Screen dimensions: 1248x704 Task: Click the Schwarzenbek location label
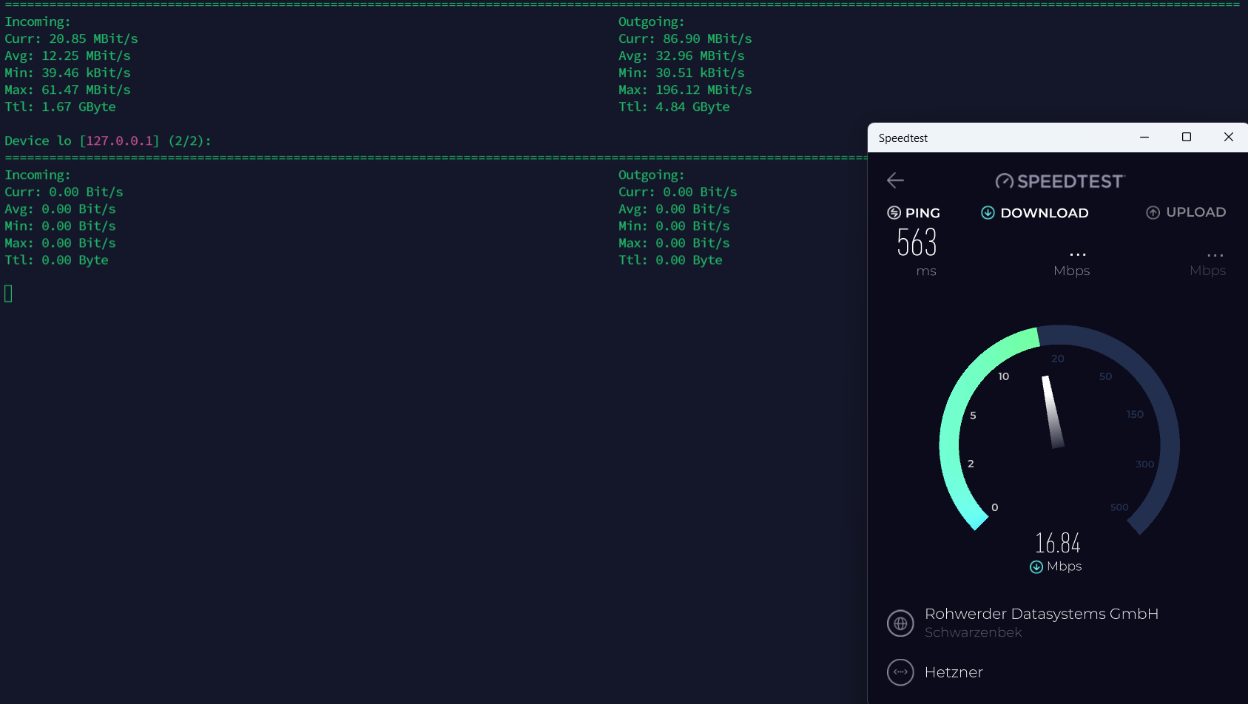(x=974, y=632)
